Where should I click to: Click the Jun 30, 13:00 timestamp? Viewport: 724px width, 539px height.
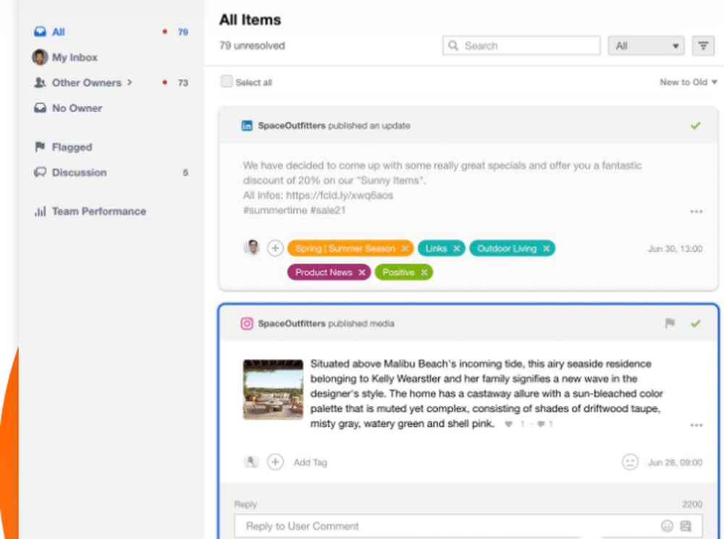[x=675, y=249]
